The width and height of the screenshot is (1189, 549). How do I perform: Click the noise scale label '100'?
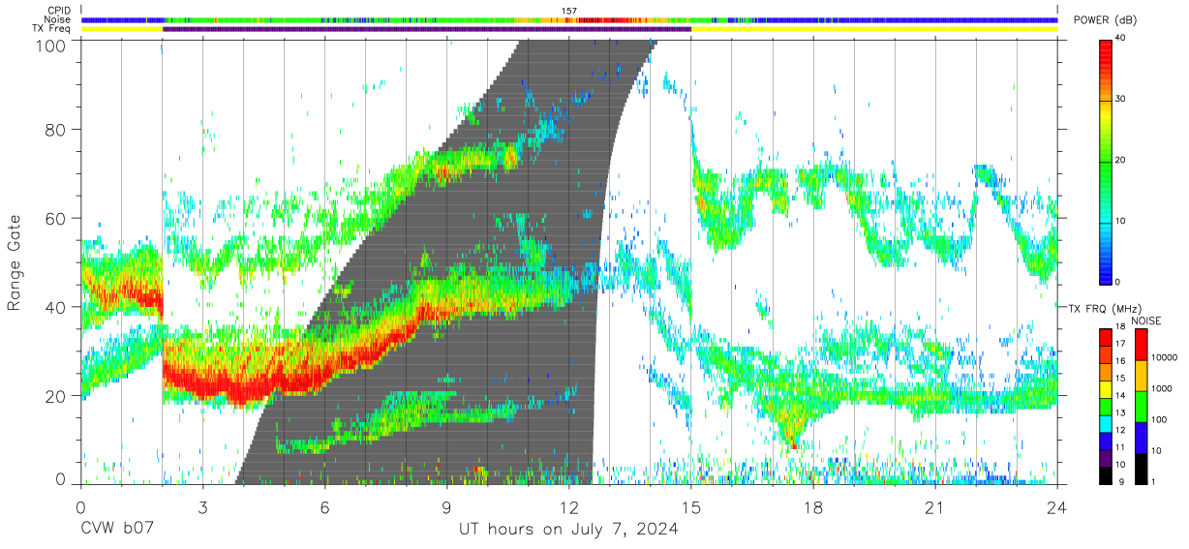(1159, 419)
